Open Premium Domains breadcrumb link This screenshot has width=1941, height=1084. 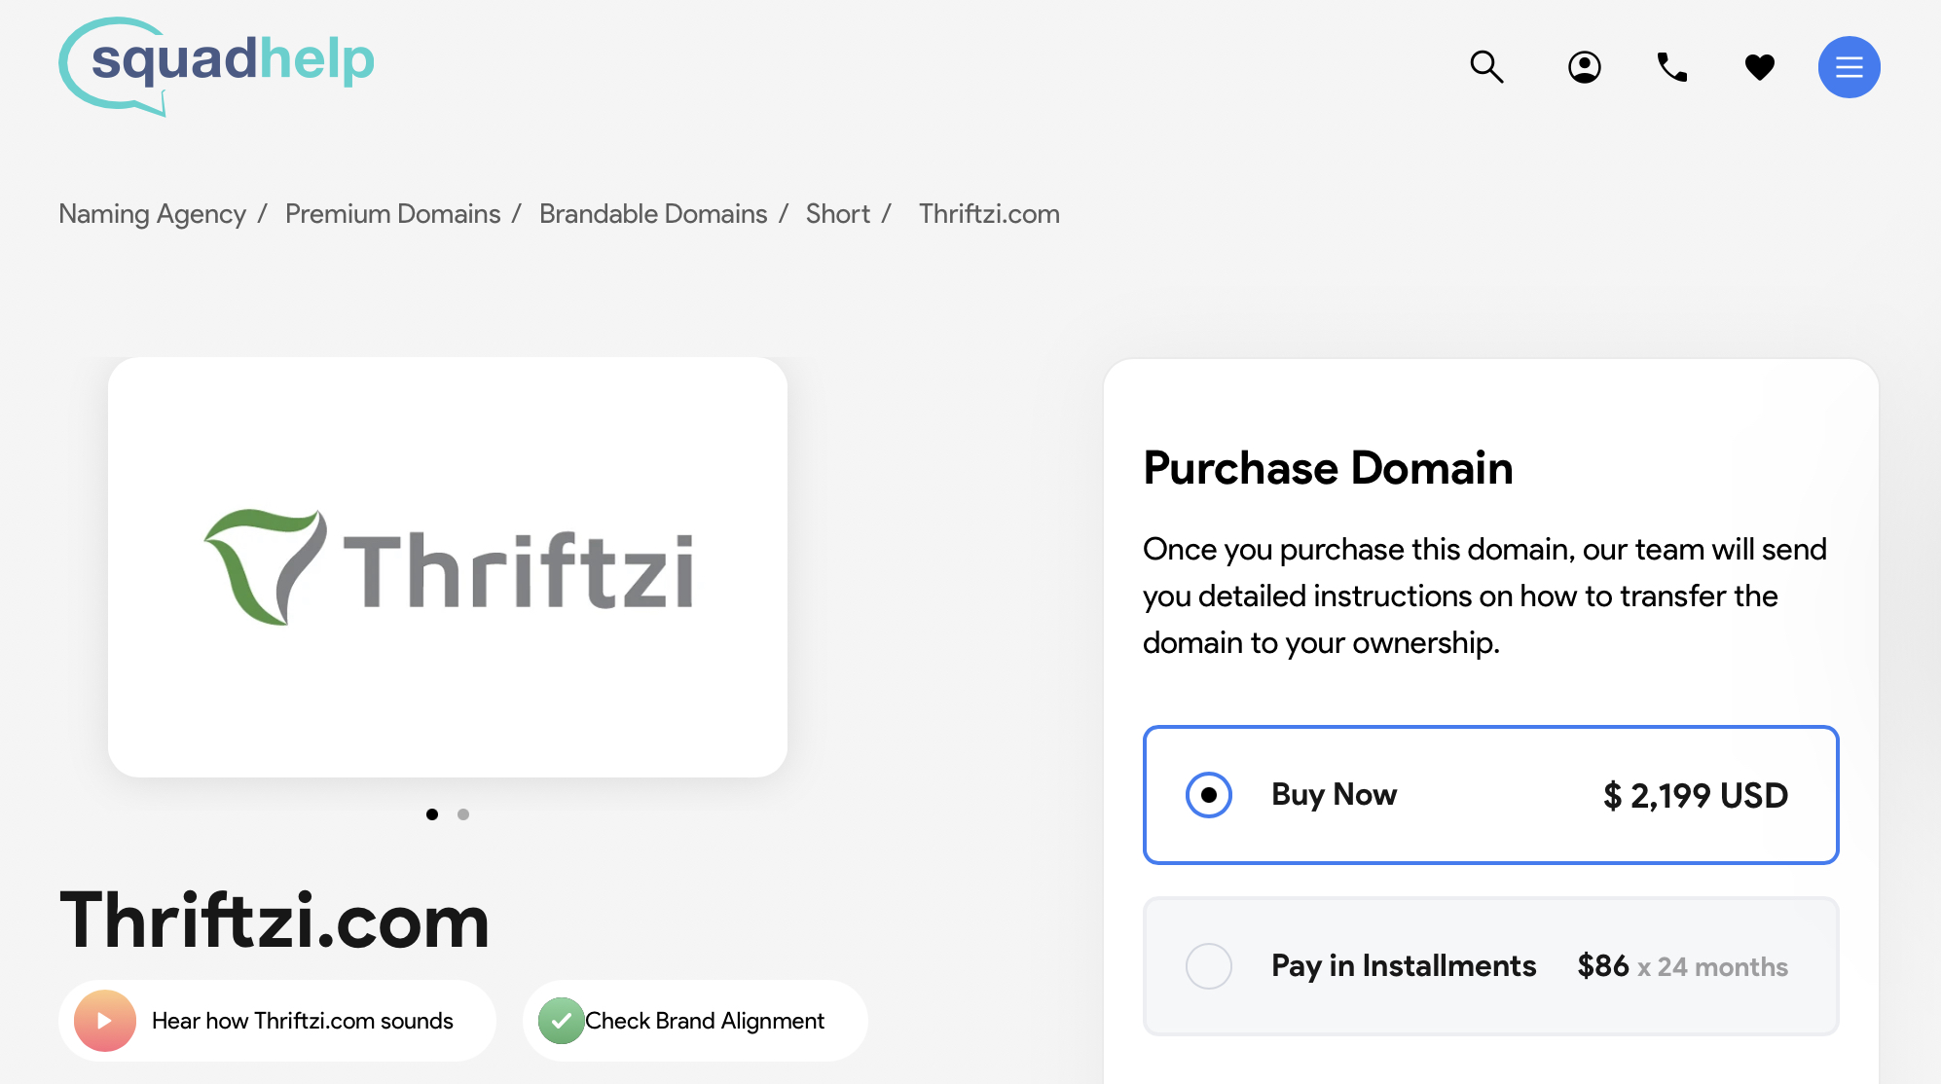point(392,213)
